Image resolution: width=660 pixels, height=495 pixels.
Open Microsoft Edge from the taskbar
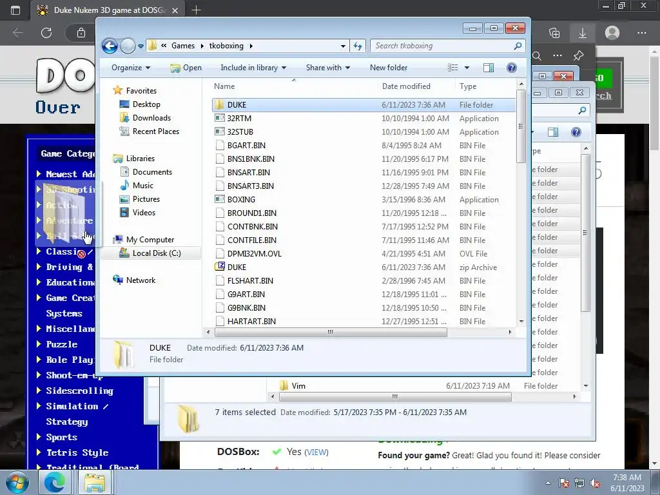click(x=55, y=482)
